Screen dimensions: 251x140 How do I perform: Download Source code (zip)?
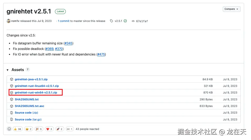26,113
